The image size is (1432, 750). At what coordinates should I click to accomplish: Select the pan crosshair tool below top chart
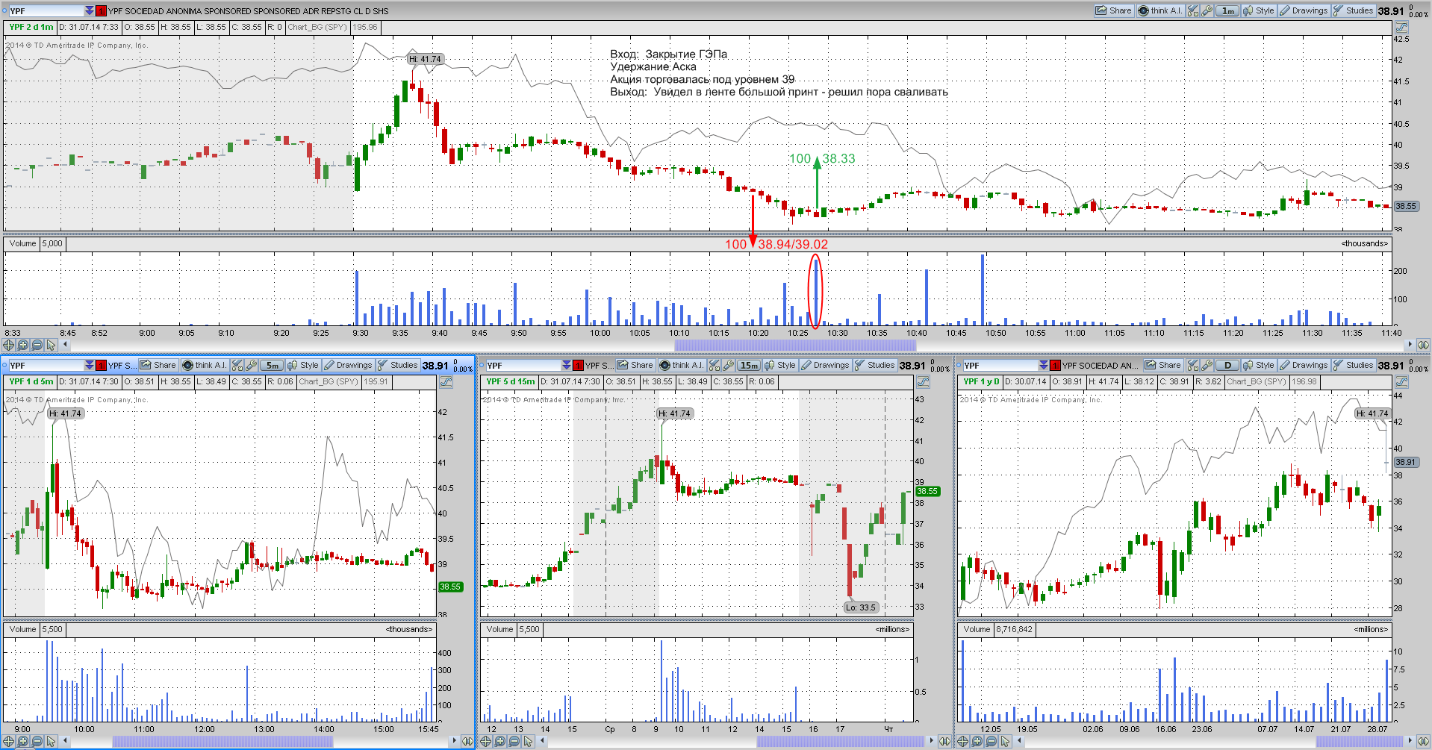pos(8,345)
